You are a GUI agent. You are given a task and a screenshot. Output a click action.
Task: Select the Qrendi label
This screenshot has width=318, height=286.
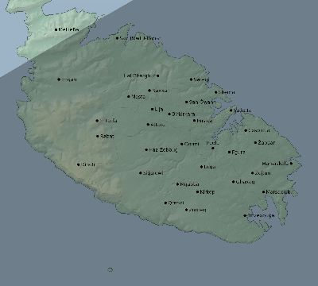pyautogui.click(x=176, y=203)
